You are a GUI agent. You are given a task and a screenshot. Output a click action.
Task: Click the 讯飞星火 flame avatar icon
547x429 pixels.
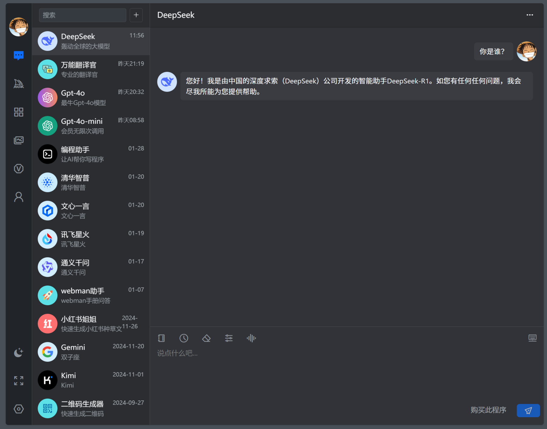(x=47, y=239)
